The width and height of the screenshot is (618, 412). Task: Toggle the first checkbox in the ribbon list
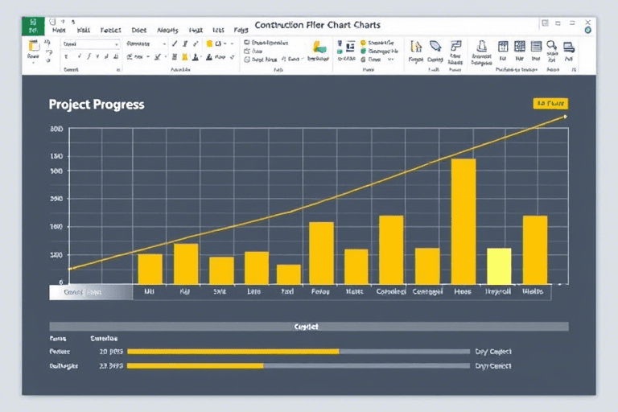[247, 41]
